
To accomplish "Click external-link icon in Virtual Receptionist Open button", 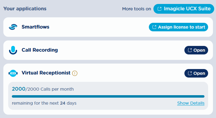I will [x=190, y=73].
